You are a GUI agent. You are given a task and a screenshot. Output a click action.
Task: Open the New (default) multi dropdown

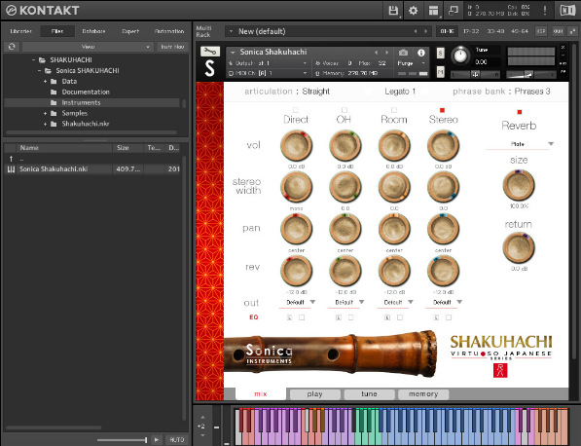[328, 31]
